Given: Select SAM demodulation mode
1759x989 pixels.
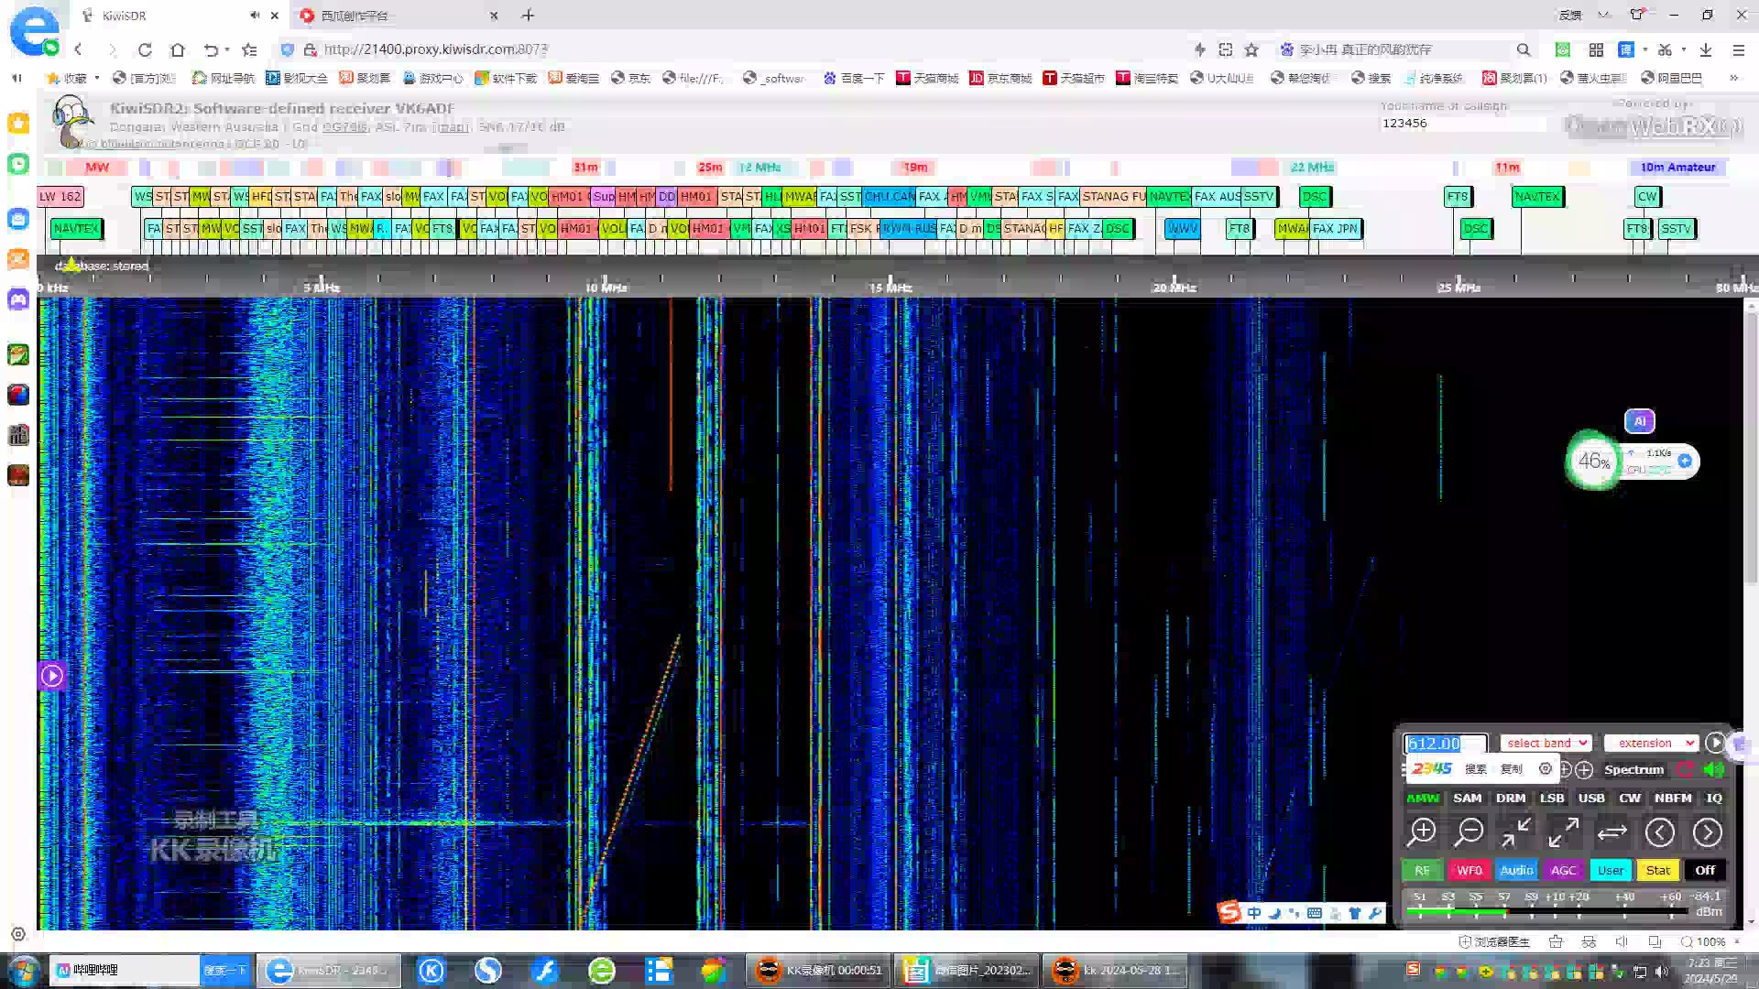Looking at the screenshot, I should click(1467, 798).
